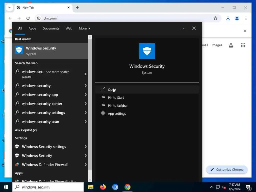Click the large Windows Security shield icon in the preview pane
Screen dimensions: 256x192
[147, 51]
